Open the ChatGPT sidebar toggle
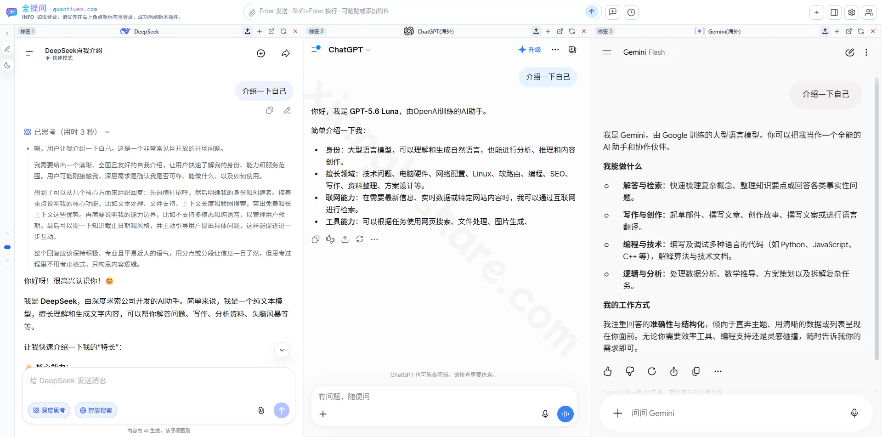882x437 pixels. [316, 49]
